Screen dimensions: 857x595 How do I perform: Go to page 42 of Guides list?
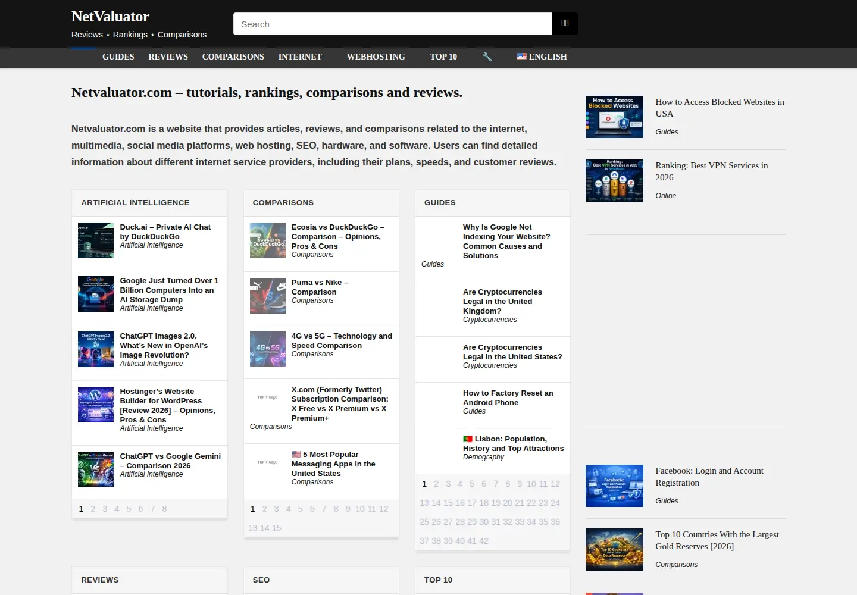pos(484,541)
